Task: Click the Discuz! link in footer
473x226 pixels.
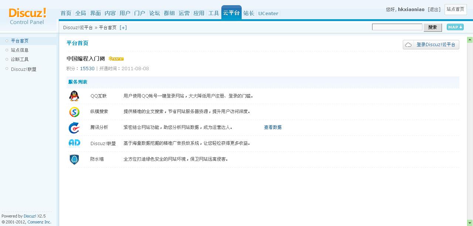Action: [x=30, y=216]
